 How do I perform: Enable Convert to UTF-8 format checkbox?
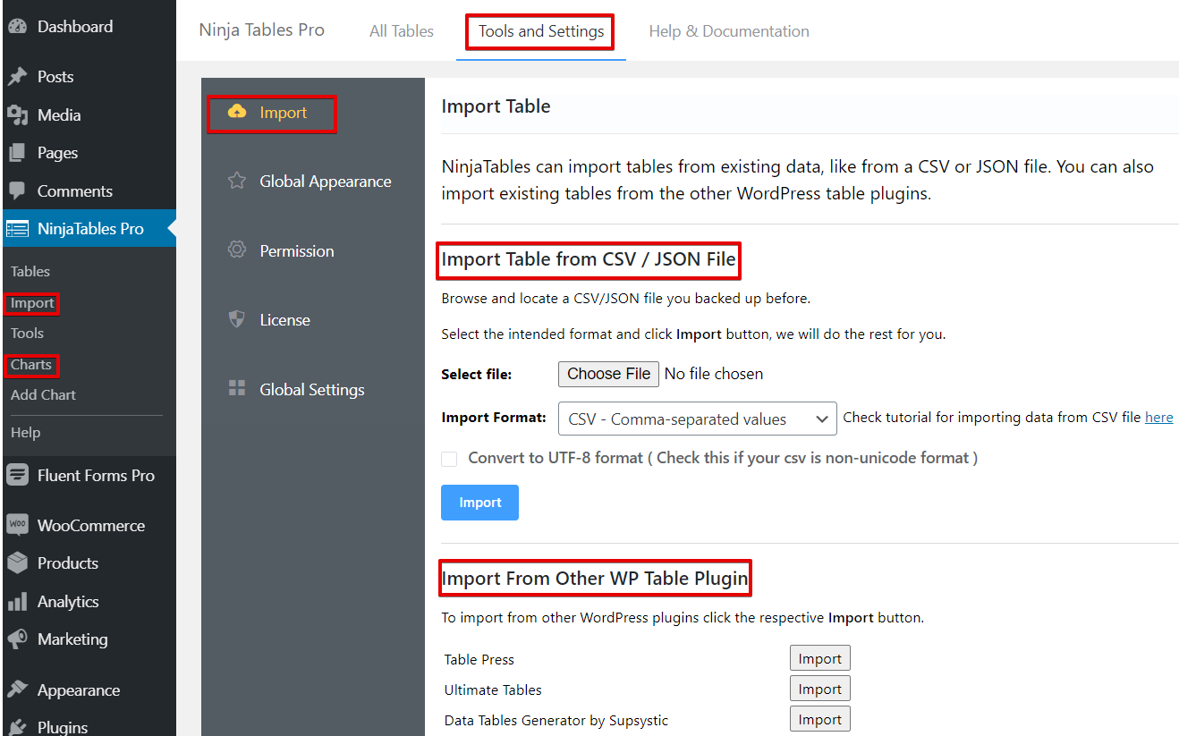pyautogui.click(x=449, y=459)
